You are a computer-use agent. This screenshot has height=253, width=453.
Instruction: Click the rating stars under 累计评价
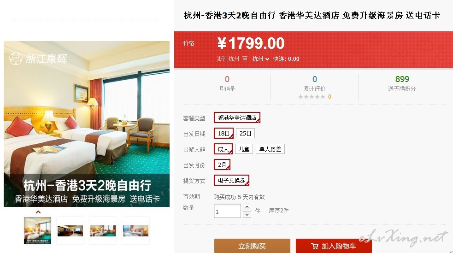(312, 97)
